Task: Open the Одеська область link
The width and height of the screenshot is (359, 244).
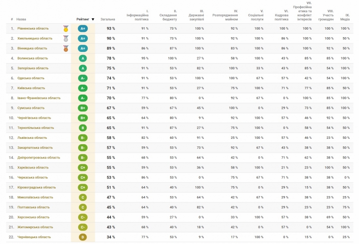Action: pos(31,78)
